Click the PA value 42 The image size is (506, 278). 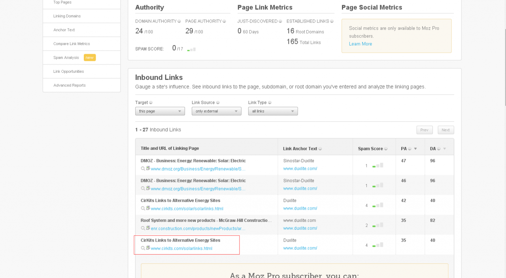coord(404,200)
